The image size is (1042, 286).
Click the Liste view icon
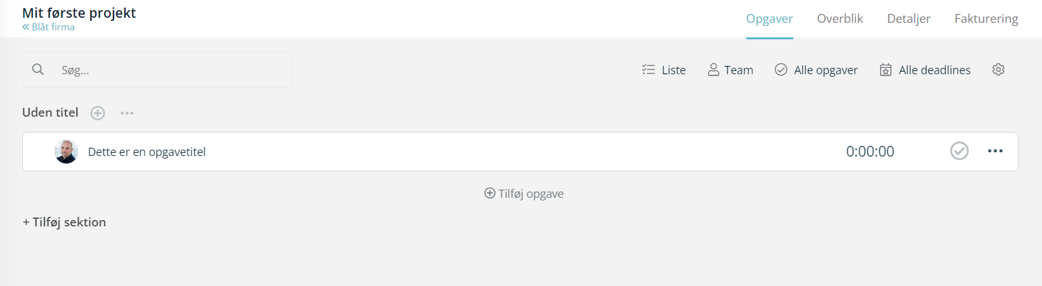(x=649, y=70)
